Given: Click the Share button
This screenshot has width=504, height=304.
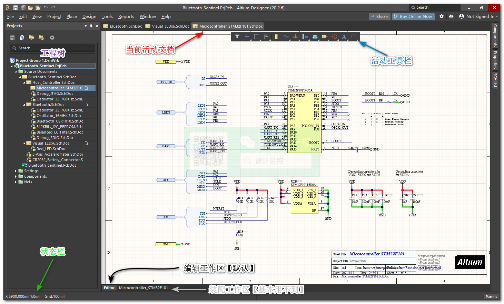Looking at the screenshot, I should tap(379, 16).
